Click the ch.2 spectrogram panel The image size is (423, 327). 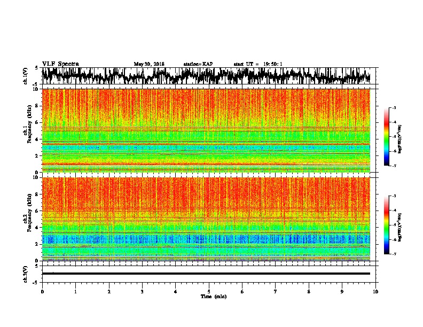206,219
